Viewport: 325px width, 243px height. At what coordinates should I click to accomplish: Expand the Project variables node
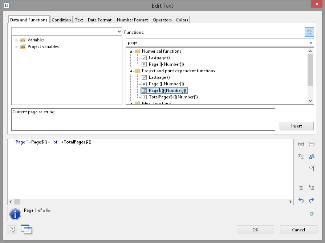pyautogui.click(x=16, y=47)
